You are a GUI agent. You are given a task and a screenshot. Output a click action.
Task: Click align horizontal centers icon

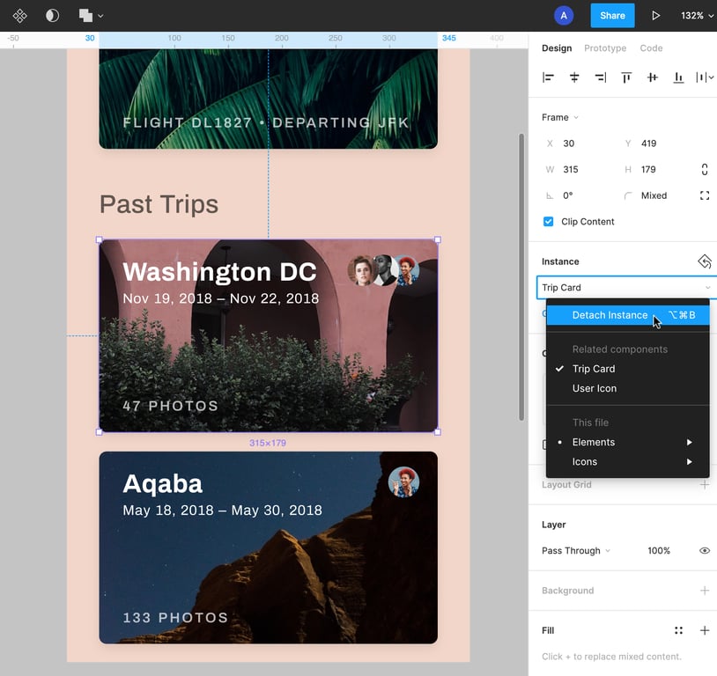(574, 77)
